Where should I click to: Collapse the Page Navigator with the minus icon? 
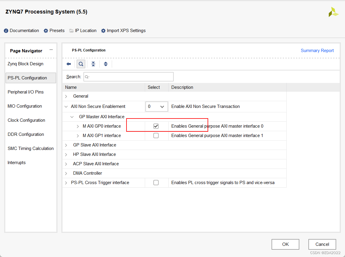point(51,50)
